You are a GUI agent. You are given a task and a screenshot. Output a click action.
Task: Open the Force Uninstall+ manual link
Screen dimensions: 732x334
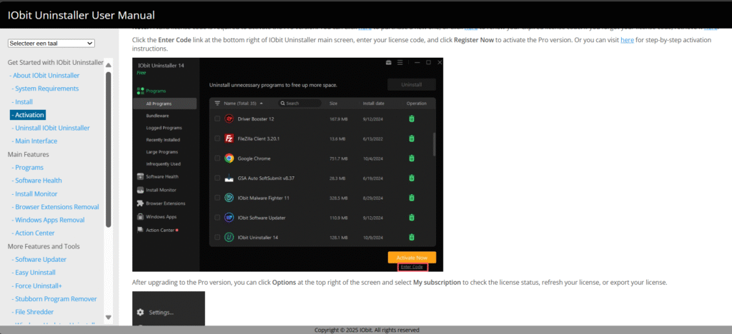coord(37,285)
